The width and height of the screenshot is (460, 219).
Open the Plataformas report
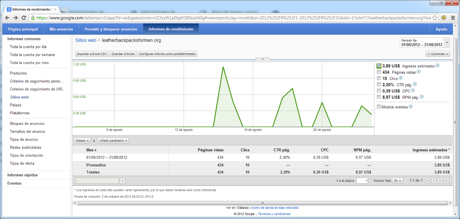(x=20, y=113)
